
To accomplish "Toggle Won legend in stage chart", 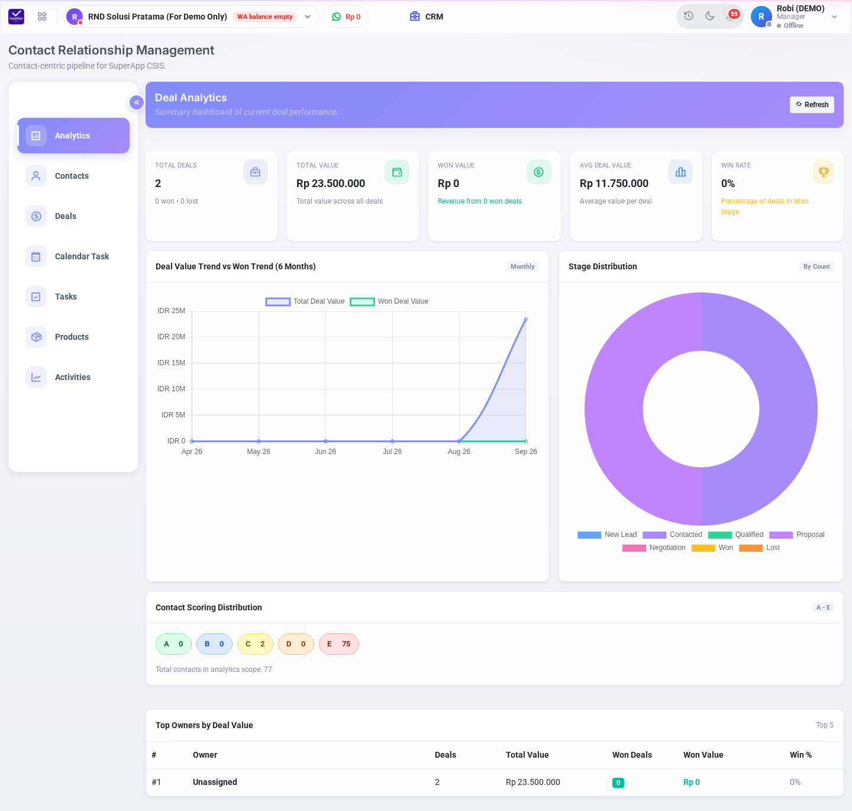I will pos(712,548).
